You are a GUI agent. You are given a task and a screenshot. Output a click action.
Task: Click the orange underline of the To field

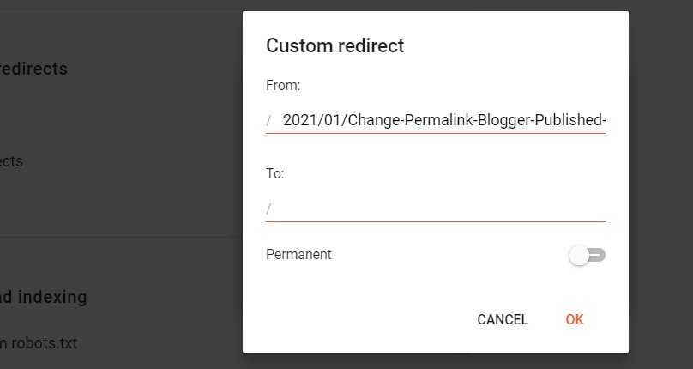click(436, 221)
